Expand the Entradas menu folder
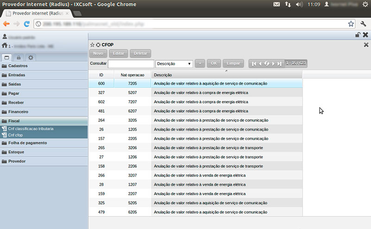This screenshot has height=229, width=371. click(x=44, y=75)
